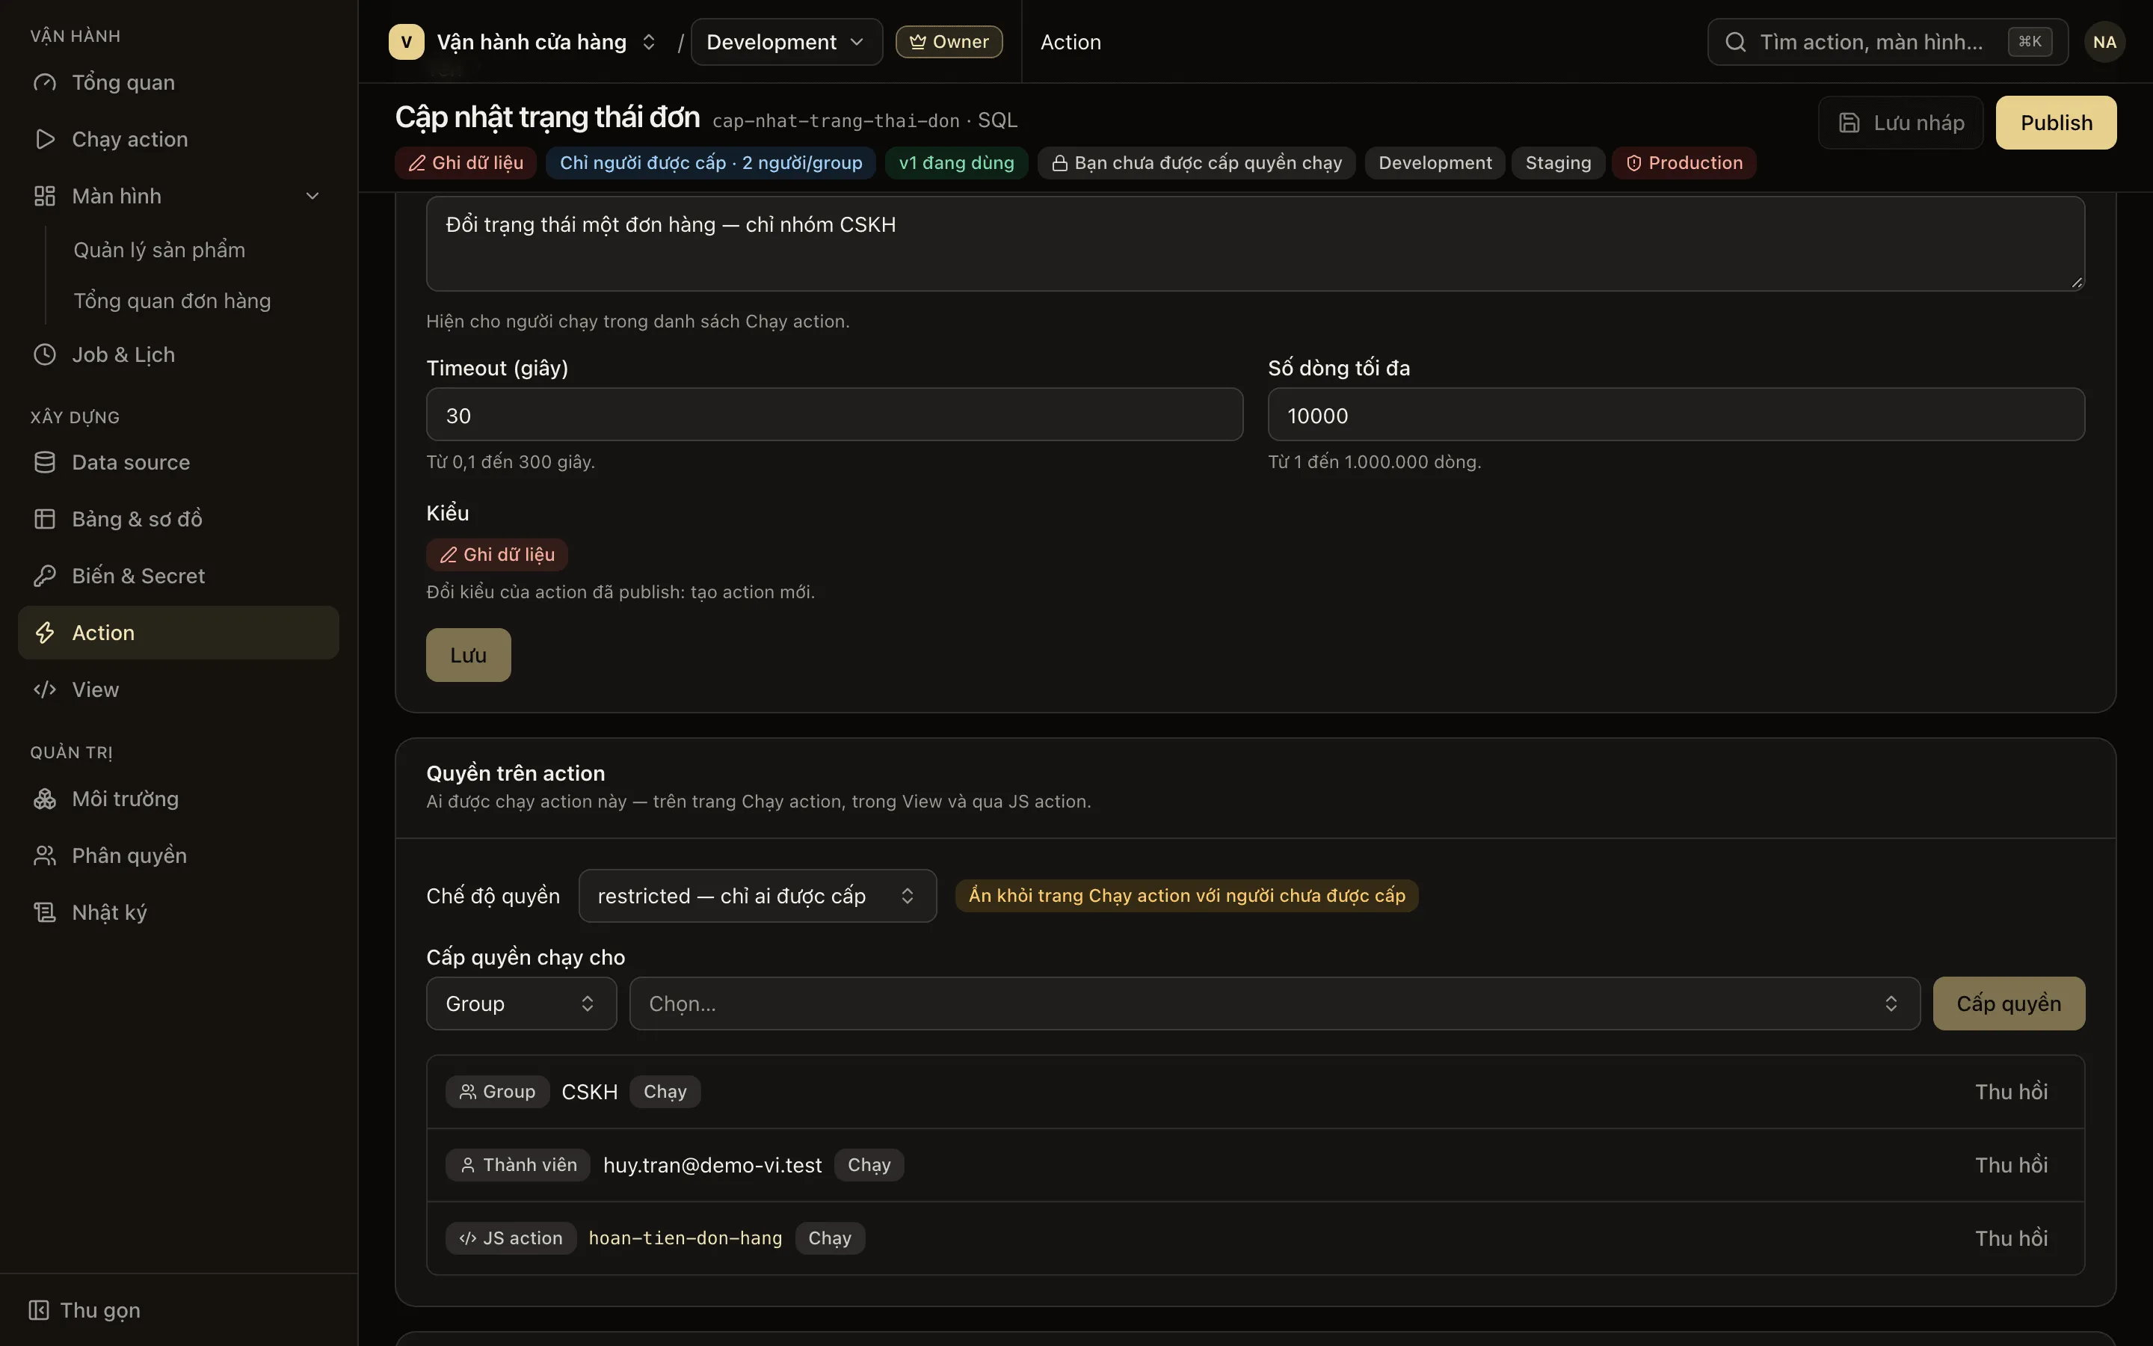Click the Số dòng tối đa field

pyautogui.click(x=1675, y=415)
